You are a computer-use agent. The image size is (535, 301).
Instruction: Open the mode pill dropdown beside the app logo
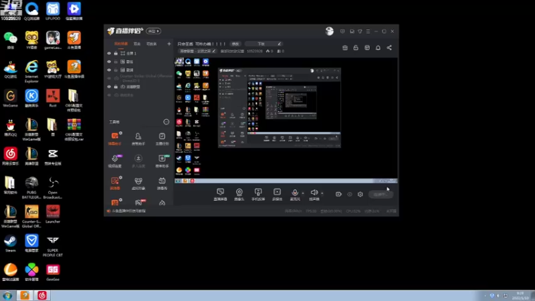point(154,31)
